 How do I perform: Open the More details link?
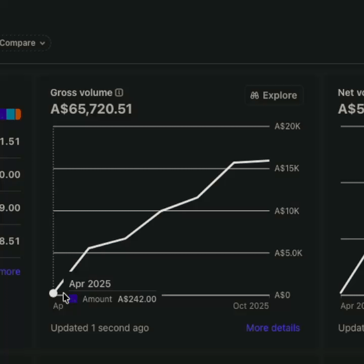[273, 328]
